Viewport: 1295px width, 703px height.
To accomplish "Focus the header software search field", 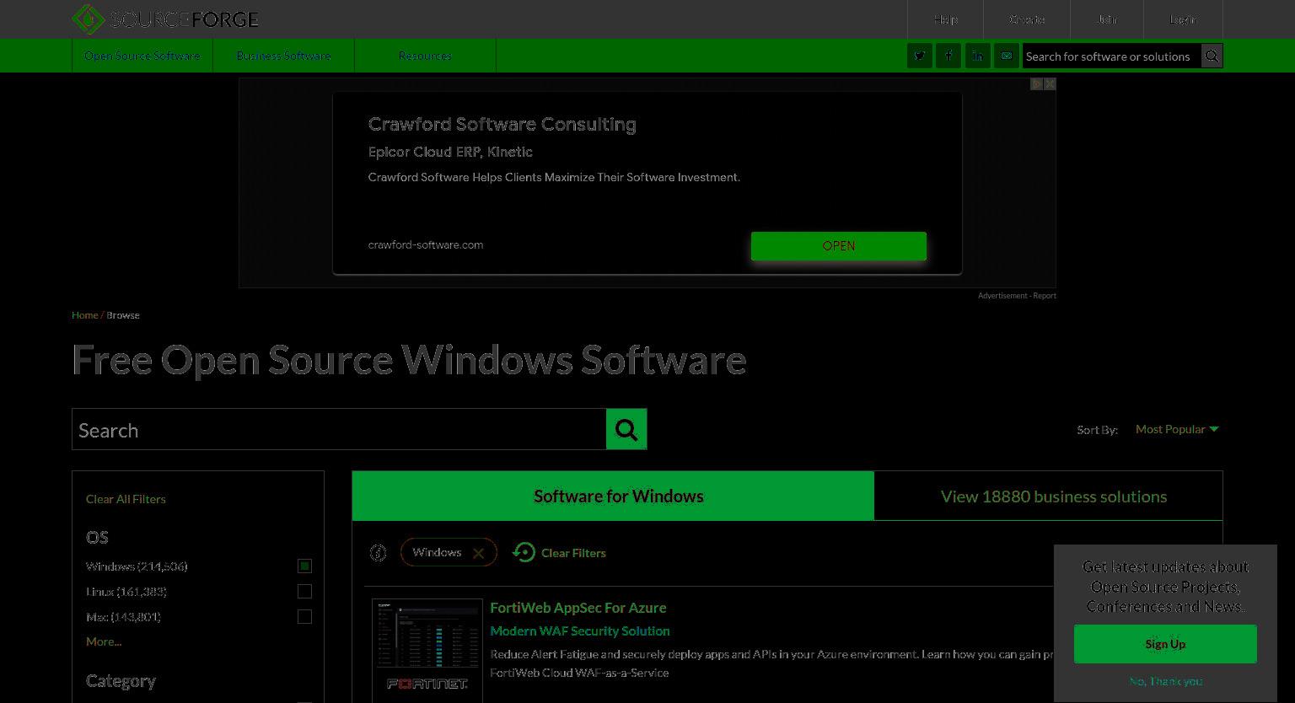I will click(1111, 56).
